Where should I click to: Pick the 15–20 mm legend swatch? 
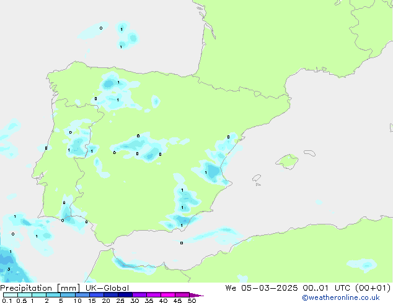tap(96, 295)
